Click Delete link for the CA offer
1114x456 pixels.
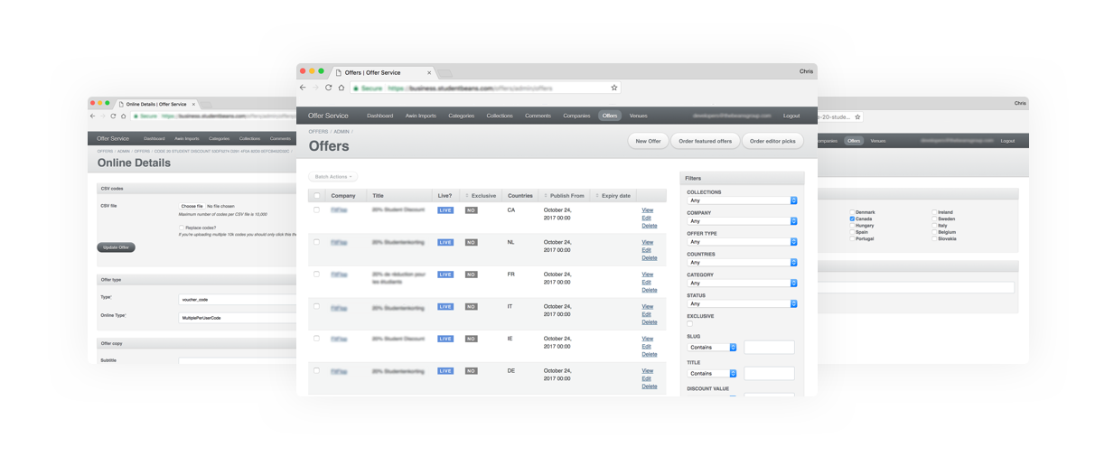(x=649, y=226)
